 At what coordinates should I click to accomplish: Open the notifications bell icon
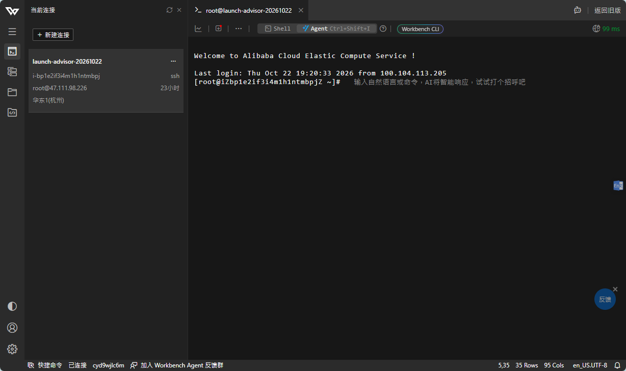click(x=617, y=365)
